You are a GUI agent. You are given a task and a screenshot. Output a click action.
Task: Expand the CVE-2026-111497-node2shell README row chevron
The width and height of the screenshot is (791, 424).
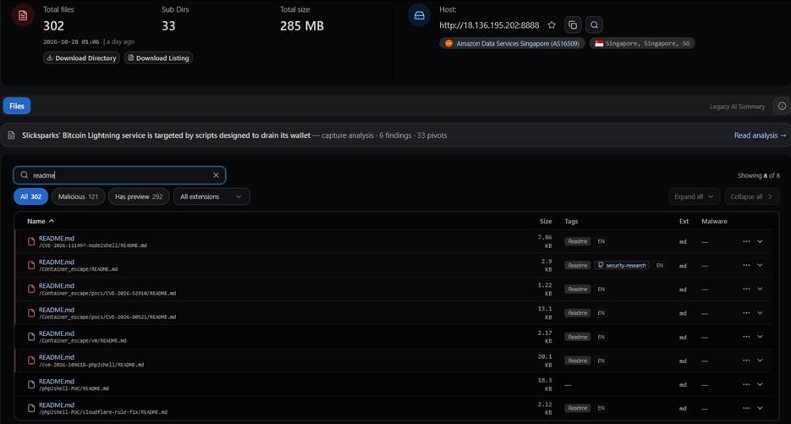click(761, 241)
